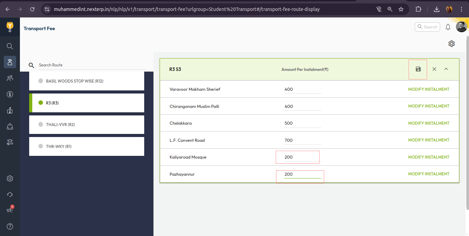The height and width of the screenshot is (236, 469).
Task: Open the notifications bell
Action: pos(448,27)
